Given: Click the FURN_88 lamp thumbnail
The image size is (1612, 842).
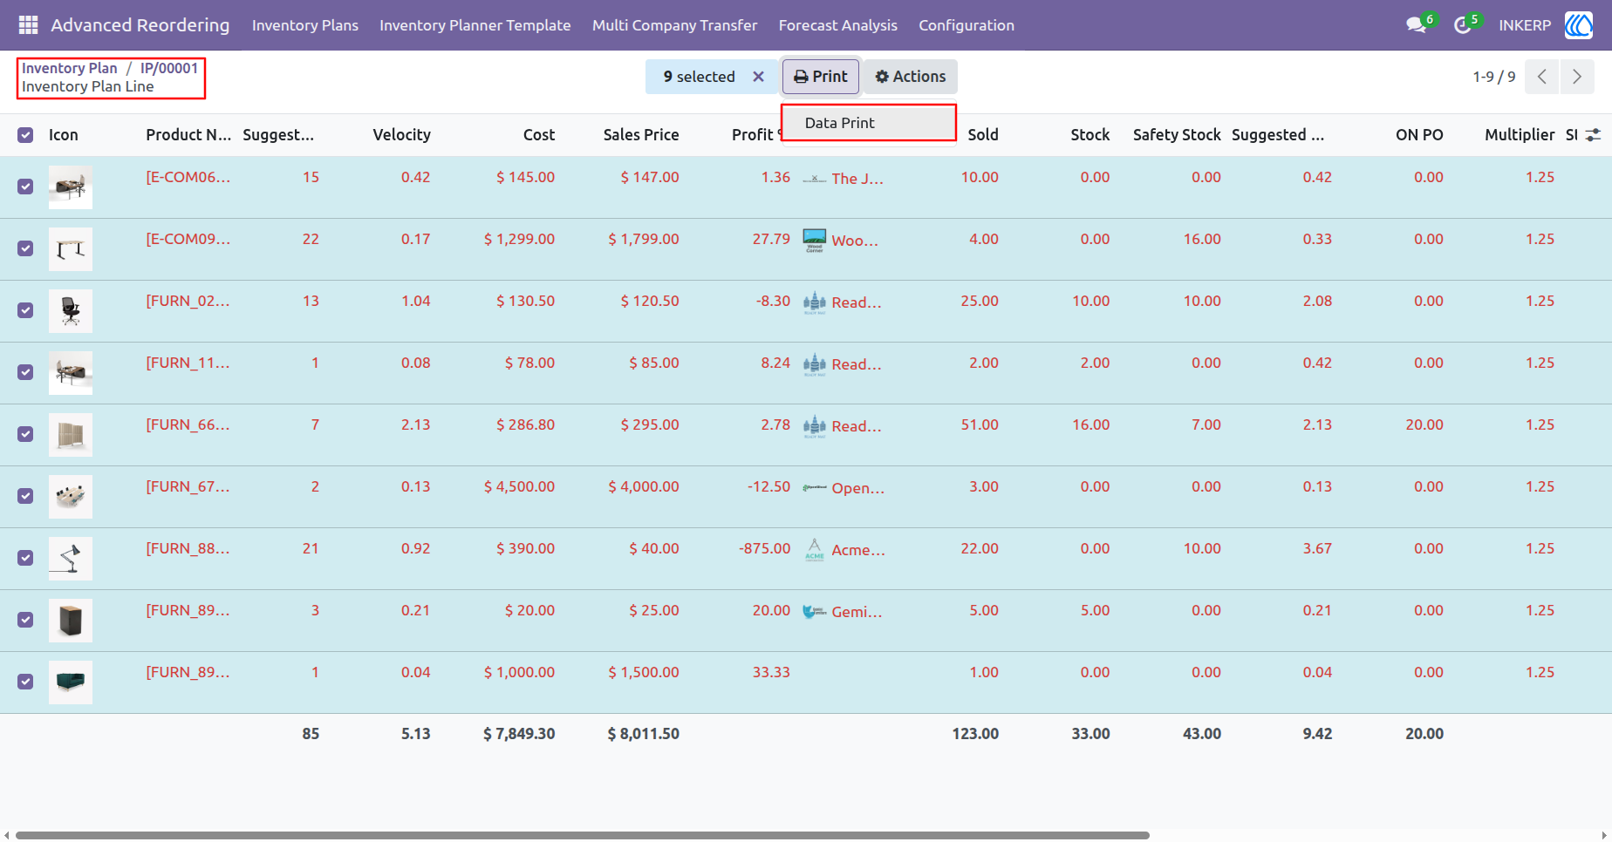Looking at the screenshot, I should click(x=71, y=559).
